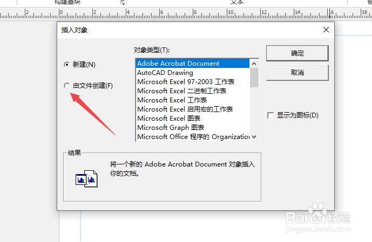
Task: Pick Microsoft Excel 启用宏的工作表 item
Action: point(193,109)
